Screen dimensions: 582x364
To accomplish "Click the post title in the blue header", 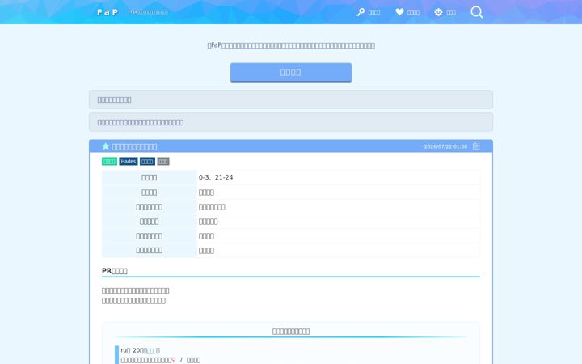I will pos(134,146).
